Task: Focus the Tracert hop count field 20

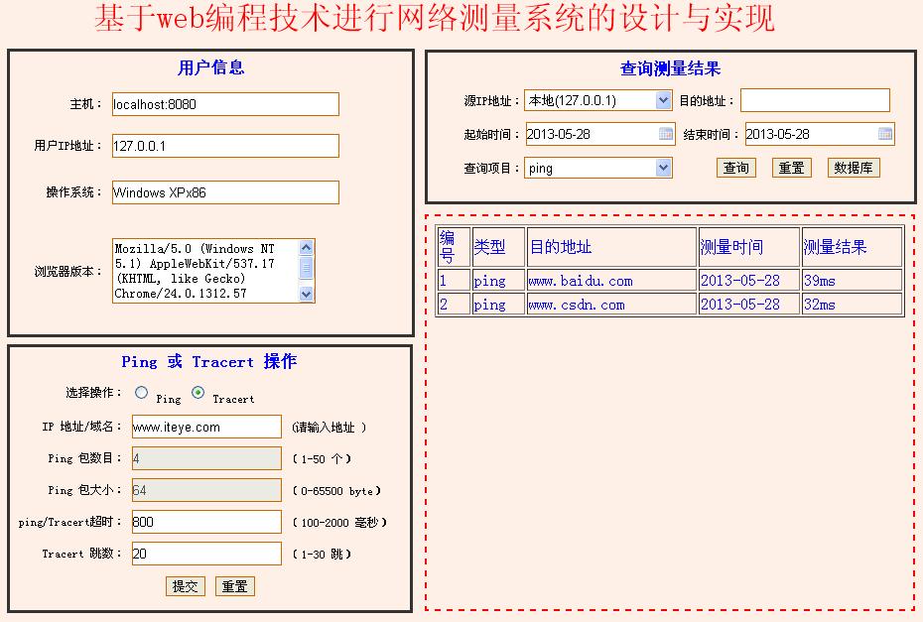Action: pyautogui.click(x=206, y=554)
